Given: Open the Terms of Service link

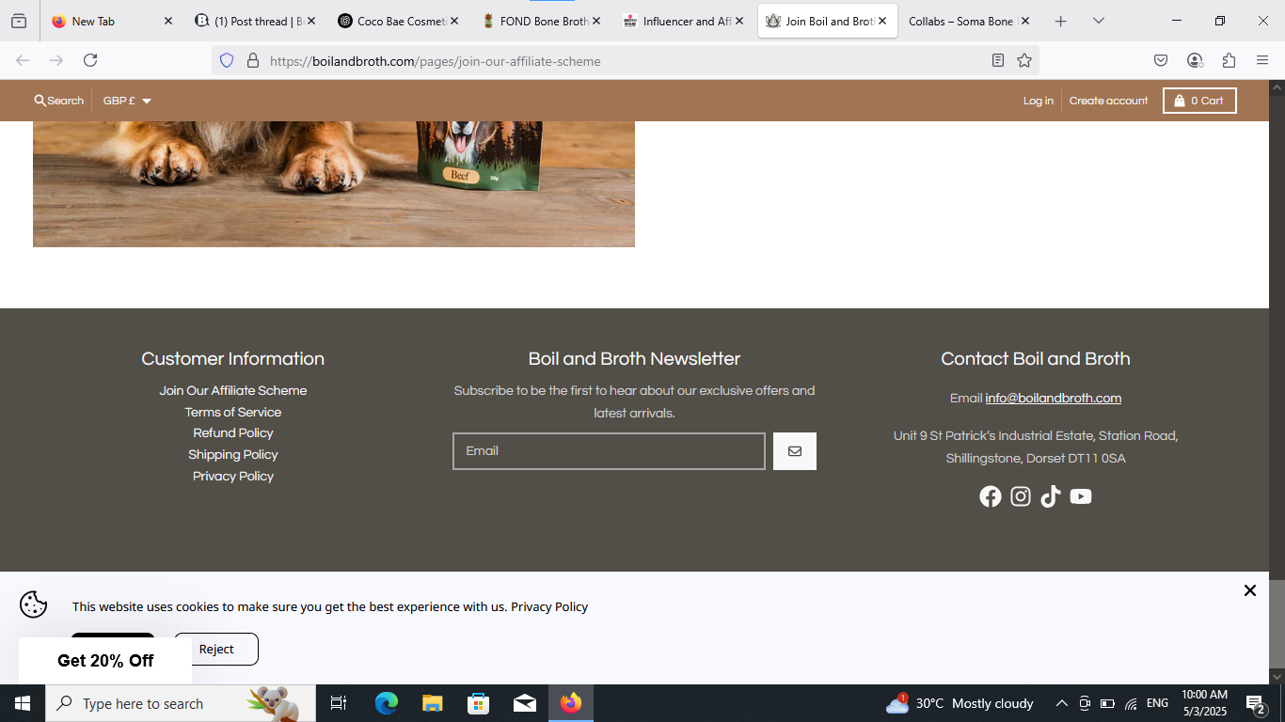Looking at the screenshot, I should click(233, 413).
